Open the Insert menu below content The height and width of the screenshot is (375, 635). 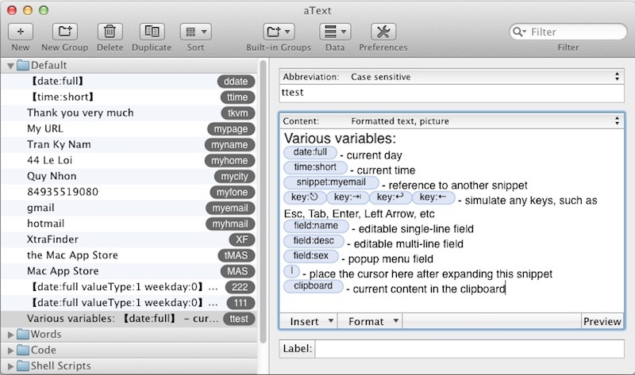click(x=308, y=321)
